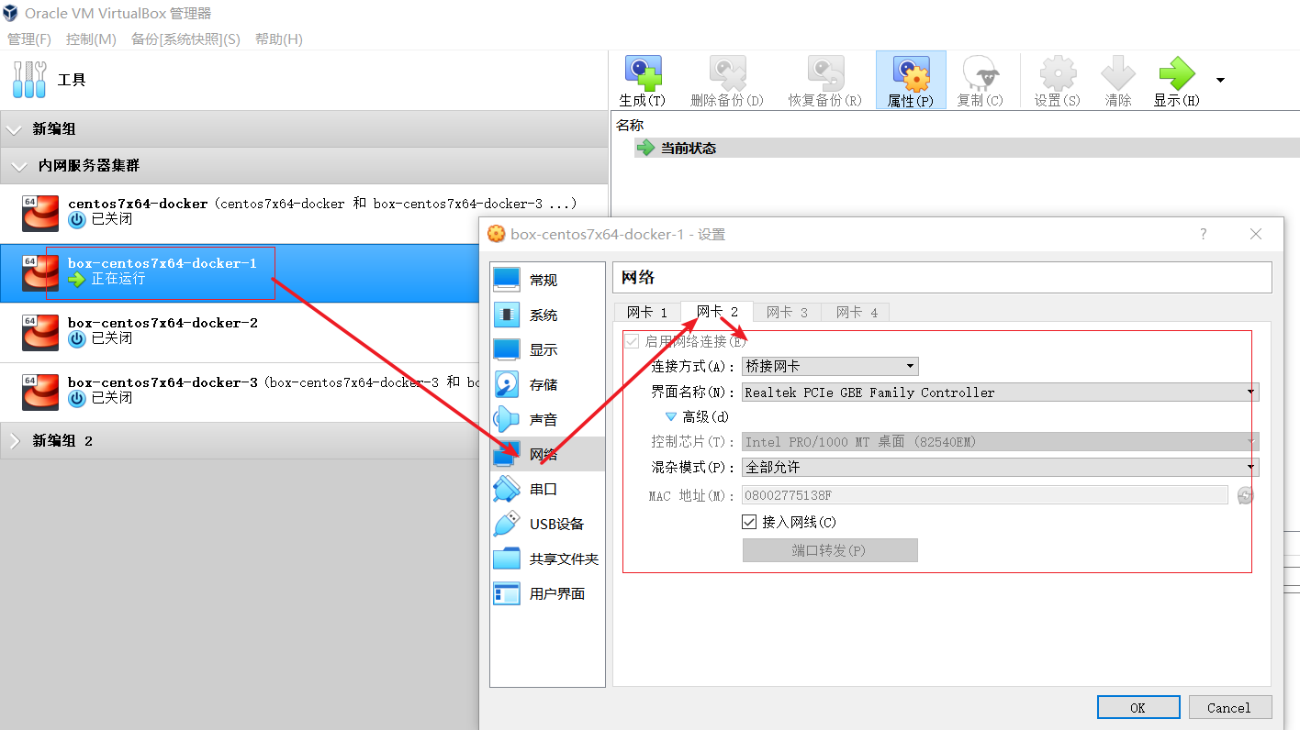Click the box-centos7x64-docker-3 VM icon
Viewport: 1300px width, 730px height.
[40, 392]
